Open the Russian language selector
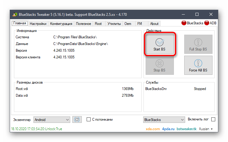Viewport: 228px width, 142px height. click(206, 129)
